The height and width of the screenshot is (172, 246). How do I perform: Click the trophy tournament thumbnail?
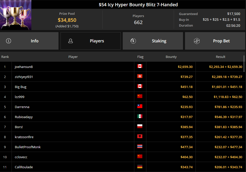(x=16, y=15)
